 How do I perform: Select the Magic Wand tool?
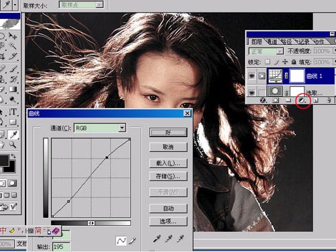pos(13,46)
